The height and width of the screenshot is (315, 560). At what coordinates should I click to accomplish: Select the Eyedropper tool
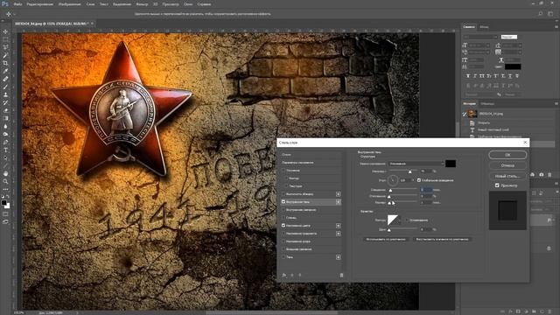point(5,71)
